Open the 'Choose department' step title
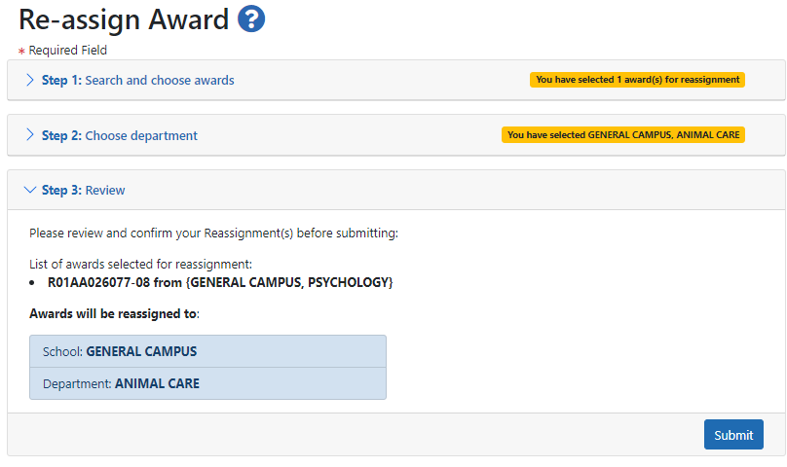The image size is (787, 467). pyautogui.click(x=140, y=135)
